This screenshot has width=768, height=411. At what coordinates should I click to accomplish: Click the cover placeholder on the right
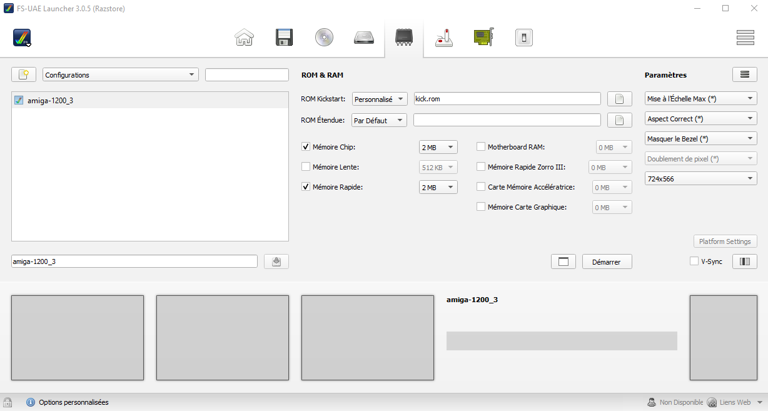[x=724, y=338]
